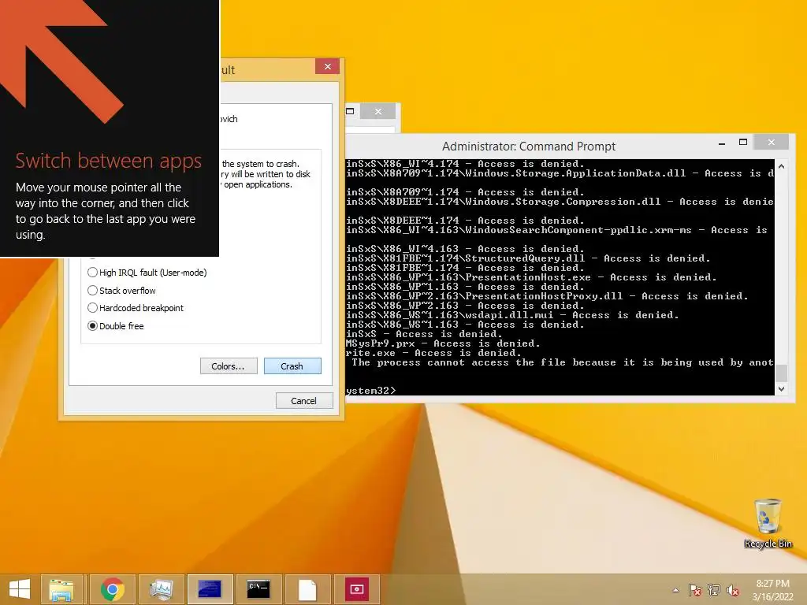This screenshot has width=807, height=605.
Task: Open File Explorer from the taskbar
Action: [x=61, y=589]
